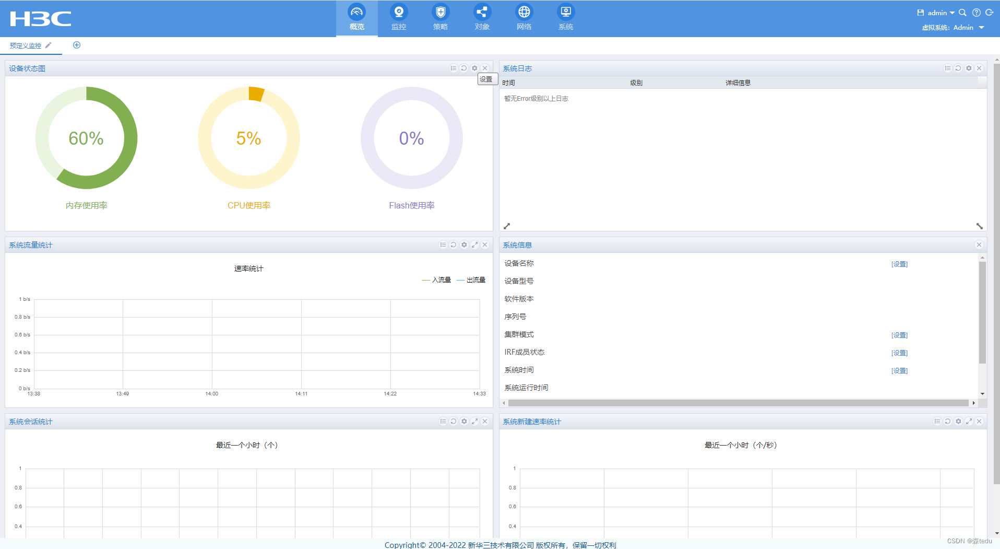Click the 速率统计 chart title
The height and width of the screenshot is (549, 1000).
(249, 268)
